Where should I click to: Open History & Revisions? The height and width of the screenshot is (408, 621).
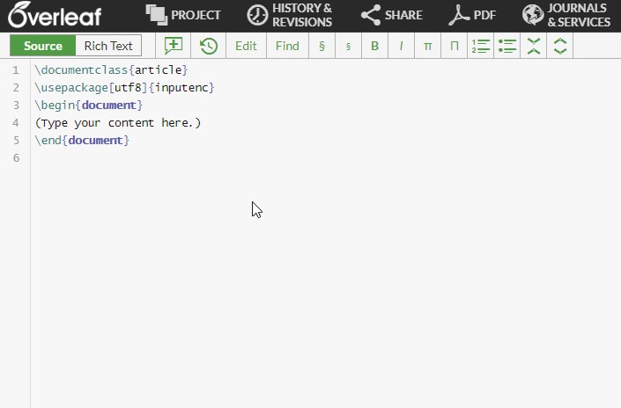coord(290,15)
